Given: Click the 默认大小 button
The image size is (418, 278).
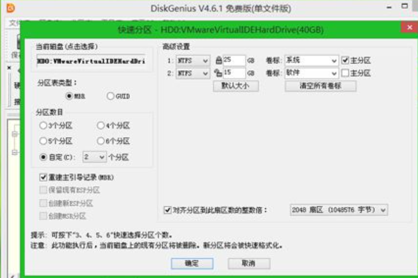Looking at the screenshot, I should click(236, 86).
